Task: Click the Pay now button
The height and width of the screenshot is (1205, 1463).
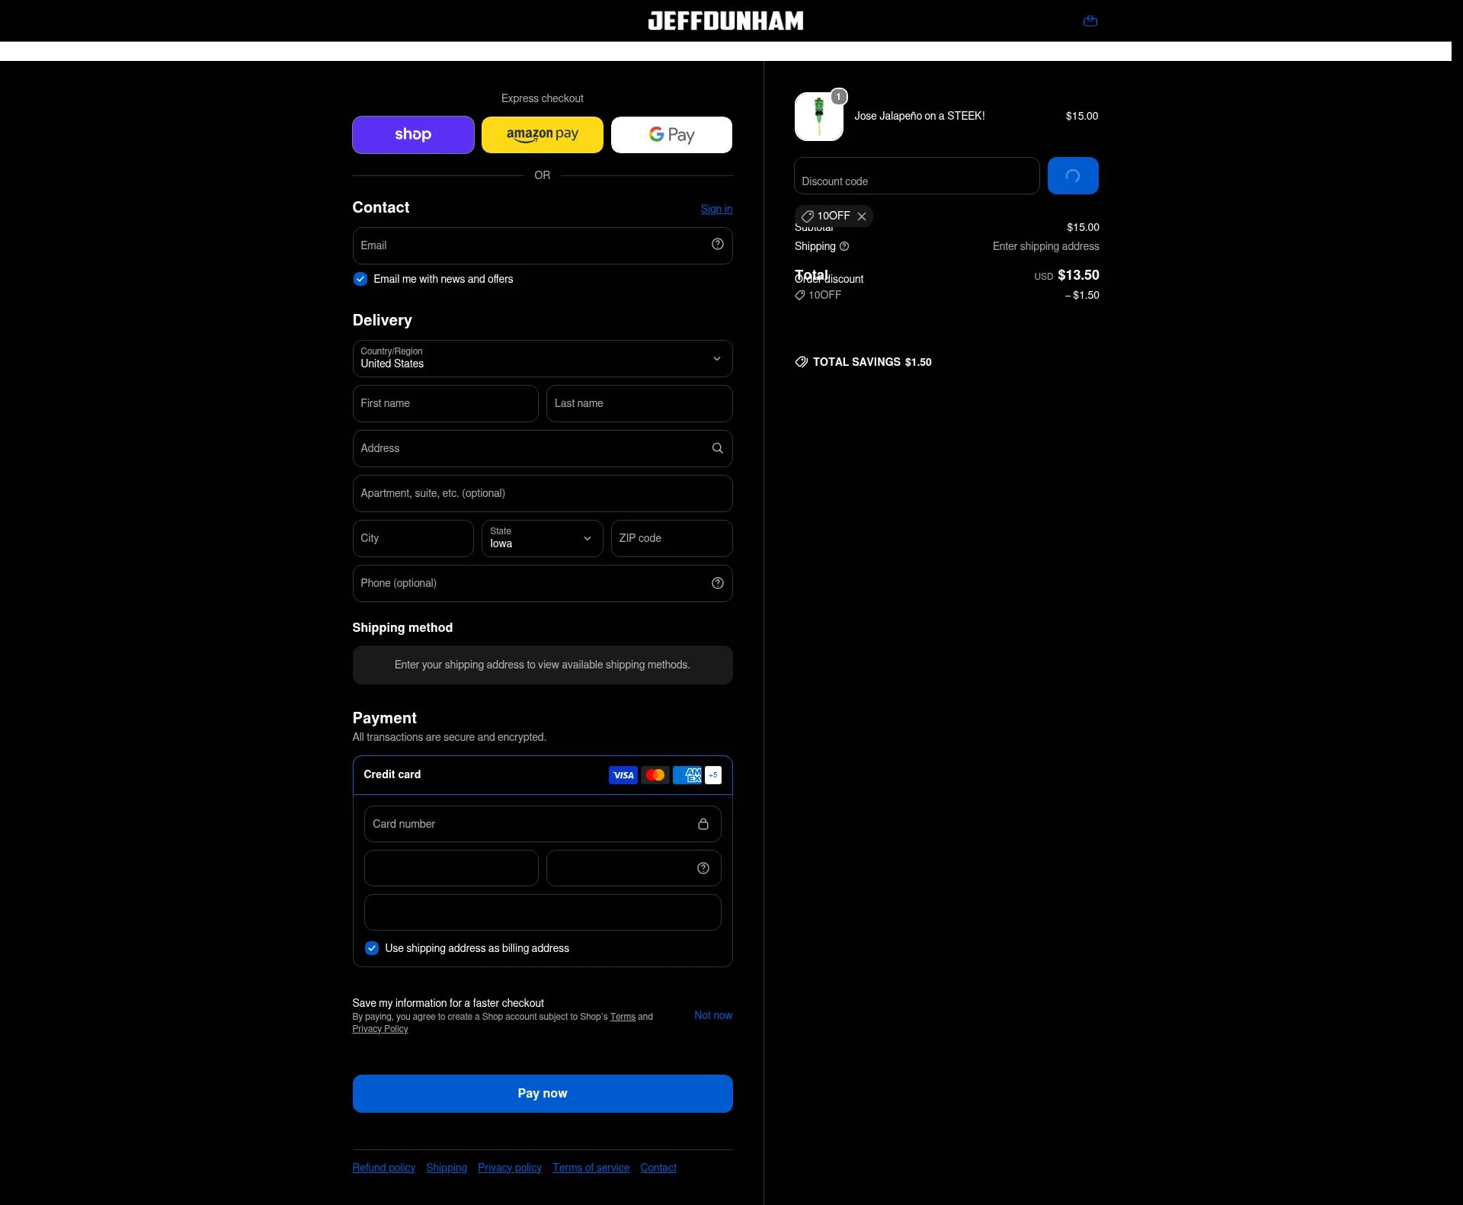Action: tap(543, 1094)
